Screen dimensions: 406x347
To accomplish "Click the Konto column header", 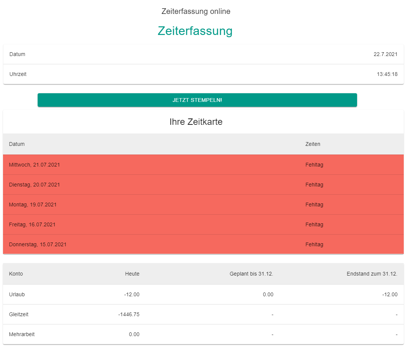I will pyautogui.click(x=15, y=274).
